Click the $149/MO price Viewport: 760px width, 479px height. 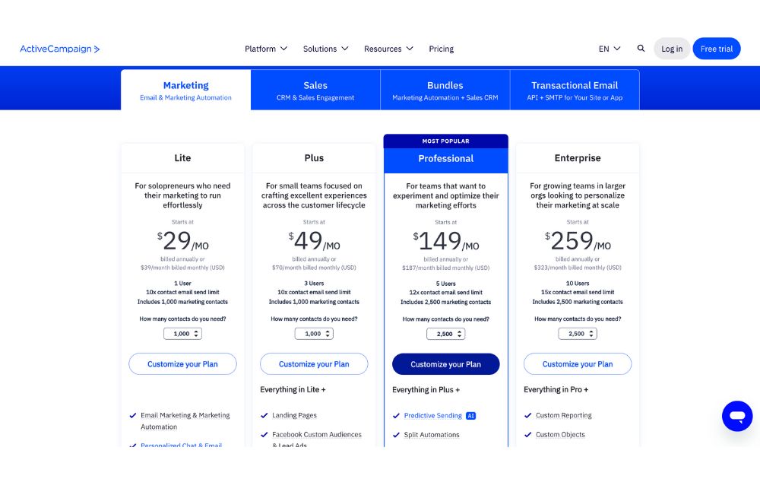tap(446, 241)
